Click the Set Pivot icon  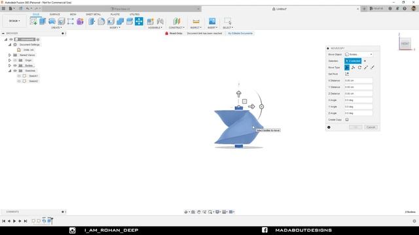tap(347, 74)
